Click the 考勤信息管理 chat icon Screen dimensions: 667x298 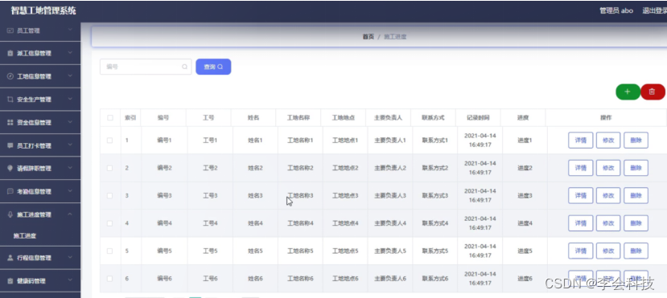pyautogui.click(x=10, y=191)
